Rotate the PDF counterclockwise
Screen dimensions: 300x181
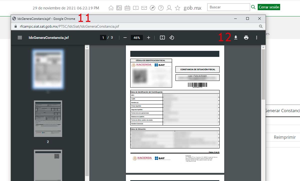tap(172, 38)
